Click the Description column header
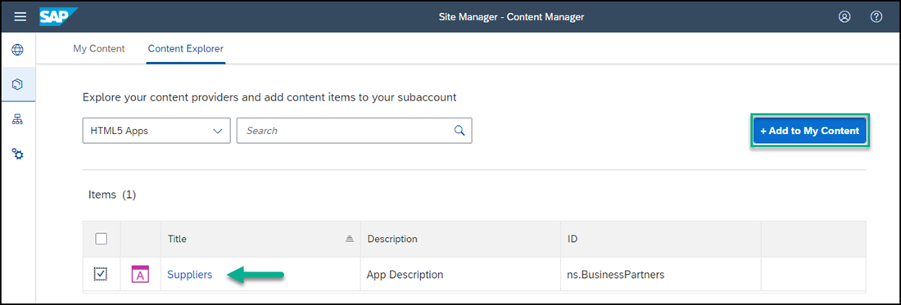Viewport: 901px width, 305px height. click(x=460, y=239)
